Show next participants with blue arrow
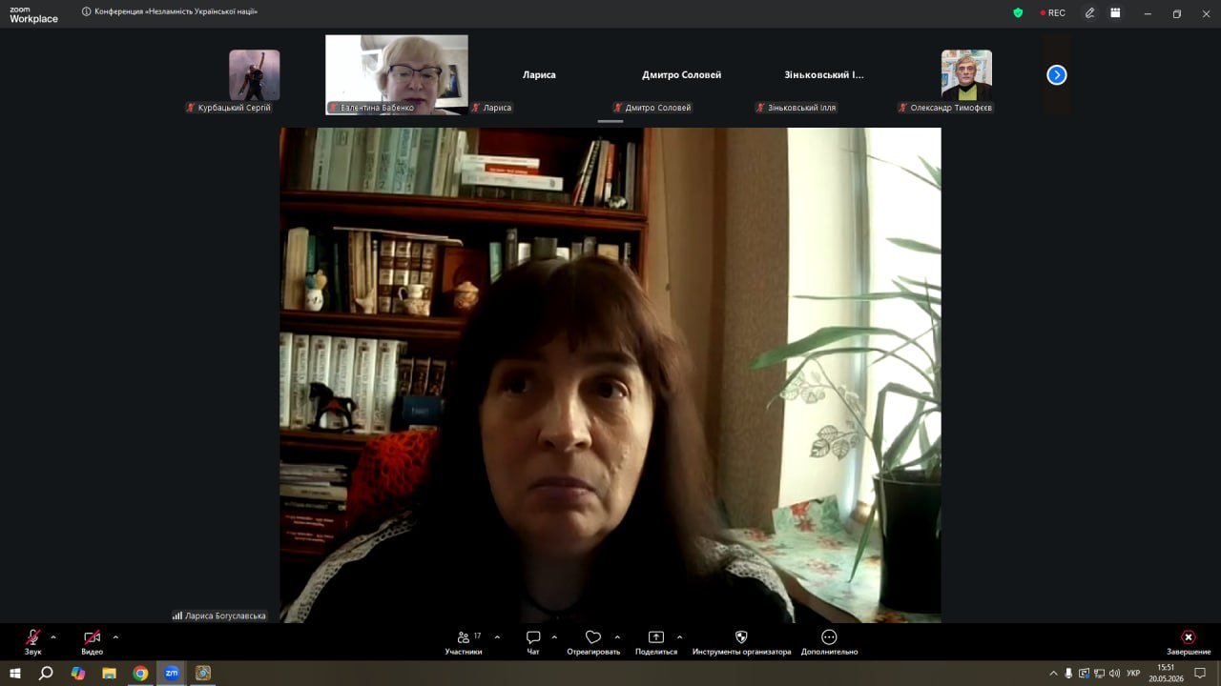The height and width of the screenshot is (686, 1221). (1057, 74)
